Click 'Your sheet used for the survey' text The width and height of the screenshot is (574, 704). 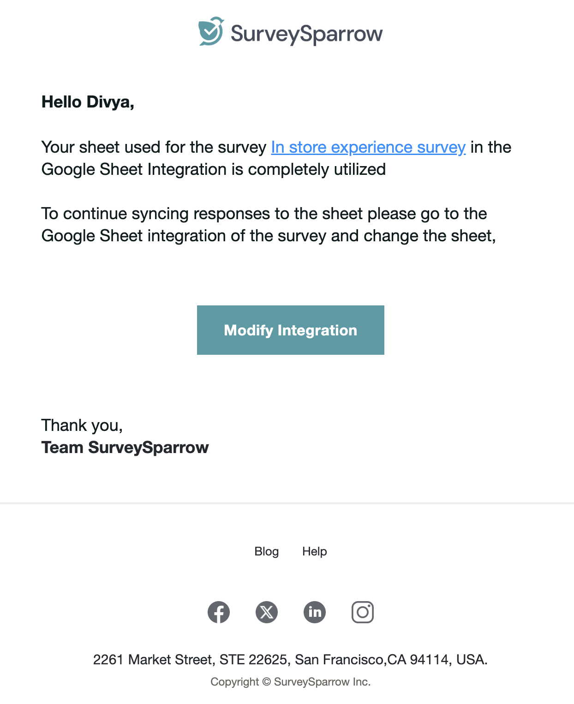point(154,147)
